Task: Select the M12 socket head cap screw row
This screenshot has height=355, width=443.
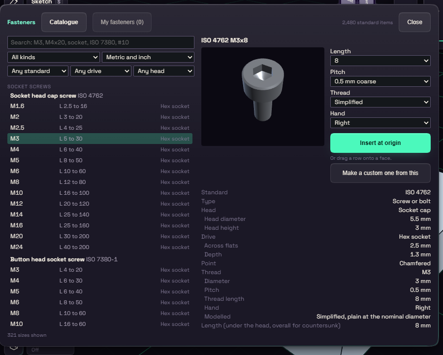Action: point(100,204)
